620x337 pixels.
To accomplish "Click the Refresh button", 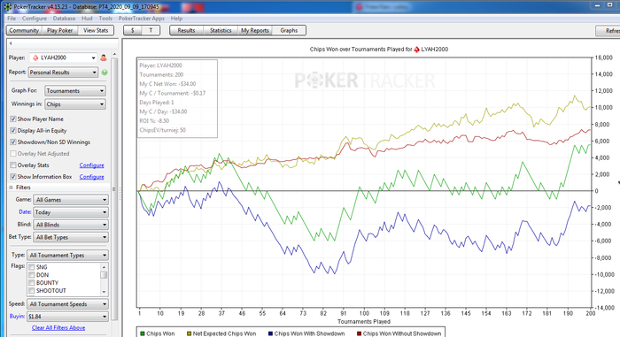I will 608,31.
